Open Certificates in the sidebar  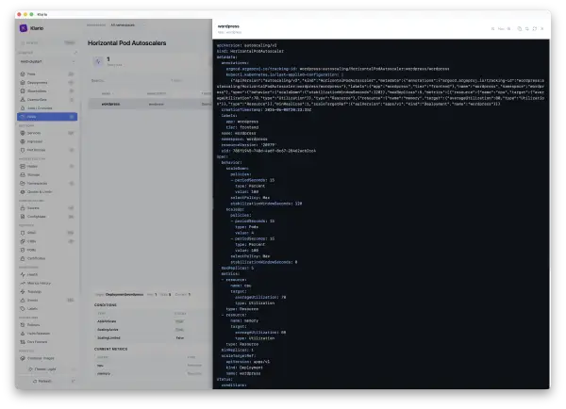pyautogui.click(x=47, y=258)
